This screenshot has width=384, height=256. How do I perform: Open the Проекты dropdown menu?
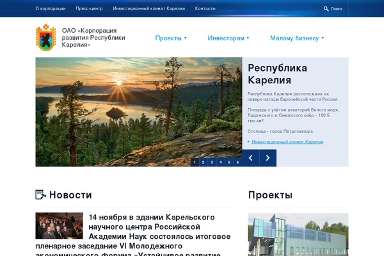coord(171,38)
